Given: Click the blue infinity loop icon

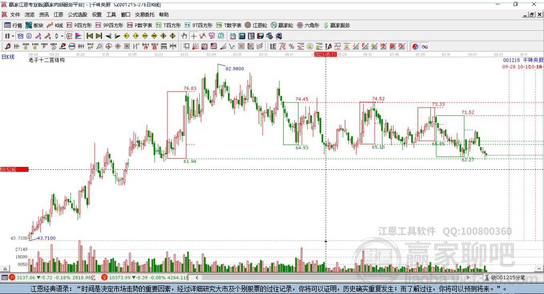Looking at the screenshot, I should point(424,47).
